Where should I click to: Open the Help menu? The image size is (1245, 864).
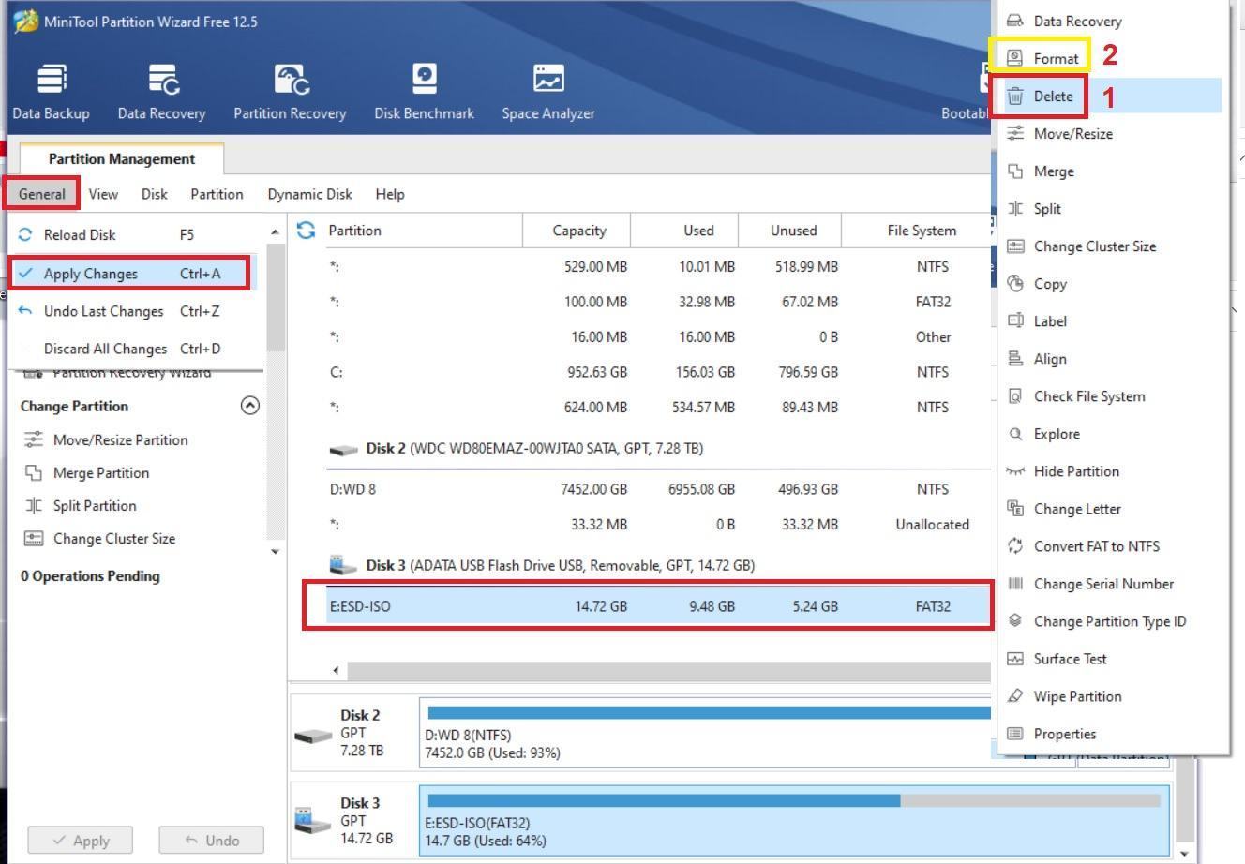coord(390,194)
